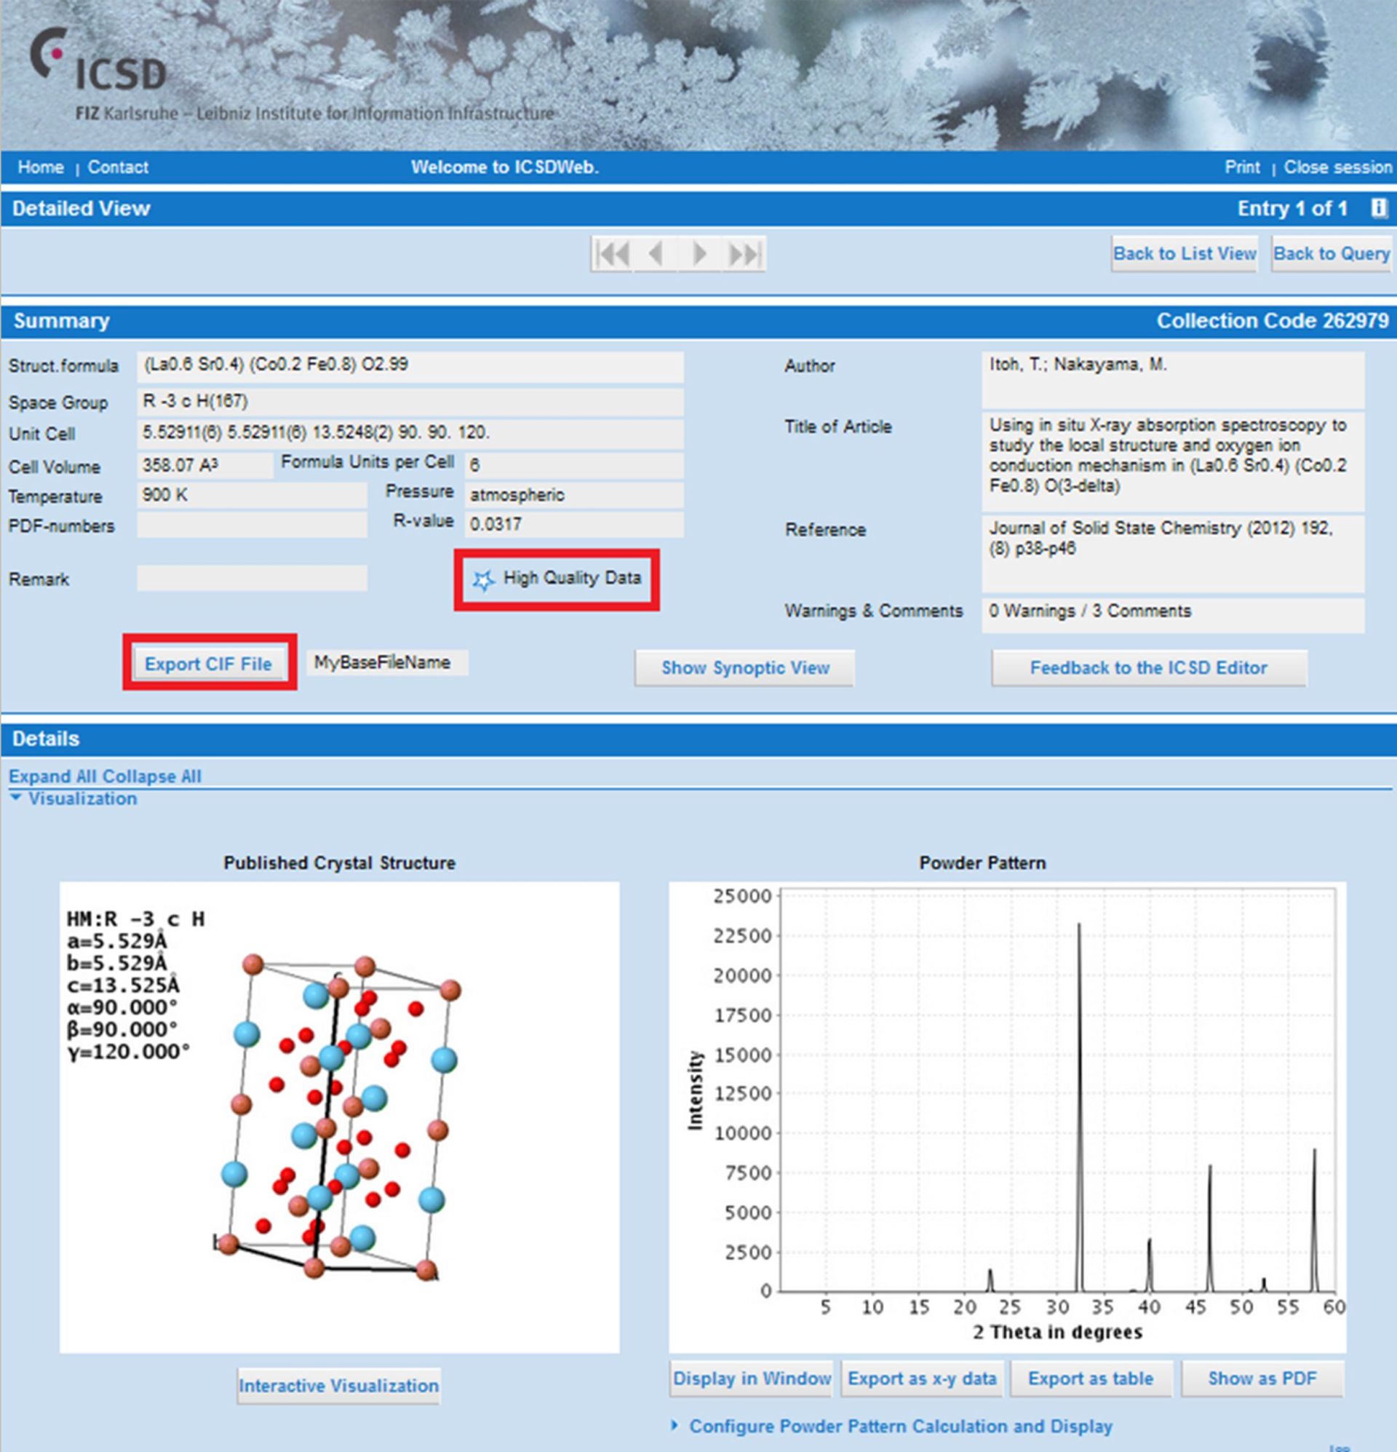Go to next entry arrow
This screenshot has height=1452, width=1397.
[698, 254]
